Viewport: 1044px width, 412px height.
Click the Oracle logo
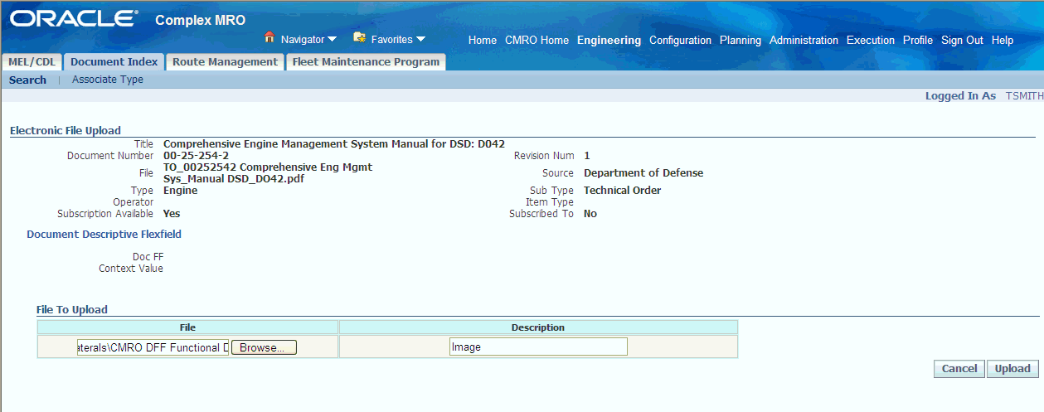(x=74, y=19)
